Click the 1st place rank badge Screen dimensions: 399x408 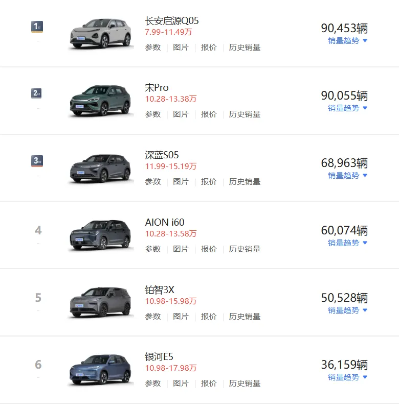coord(37,27)
